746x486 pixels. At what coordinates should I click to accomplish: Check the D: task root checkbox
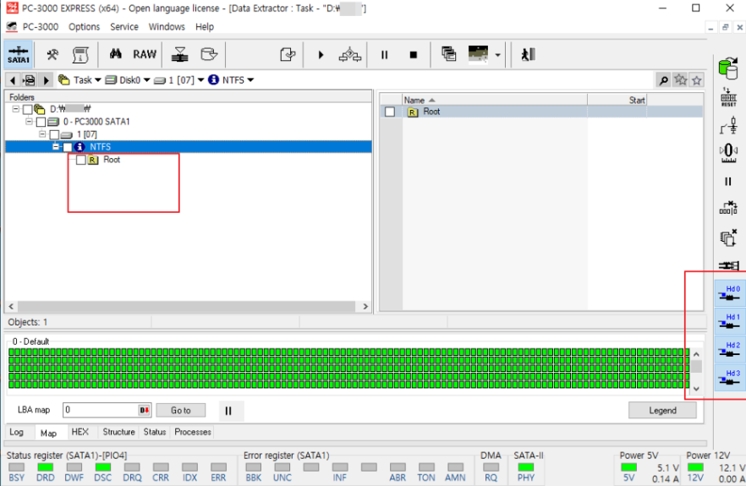pos(28,109)
